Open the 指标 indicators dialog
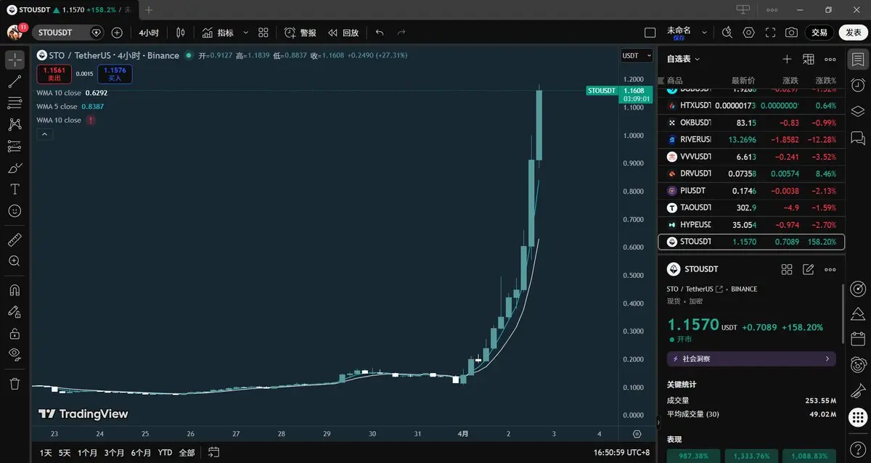This screenshot has width=871, height=463. (218, 33)
